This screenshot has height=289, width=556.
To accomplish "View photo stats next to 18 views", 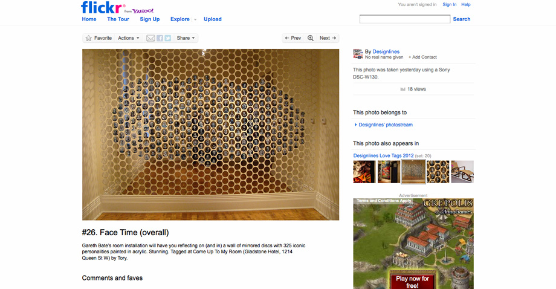I will tap(403, 89).
